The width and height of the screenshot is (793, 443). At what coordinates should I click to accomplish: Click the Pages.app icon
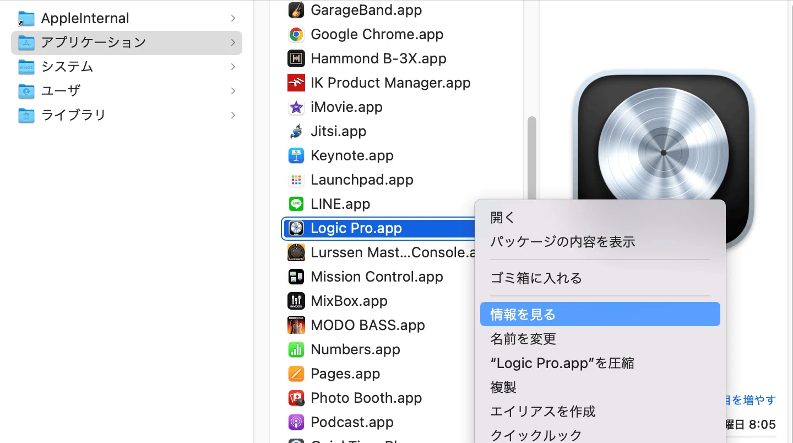296,374
